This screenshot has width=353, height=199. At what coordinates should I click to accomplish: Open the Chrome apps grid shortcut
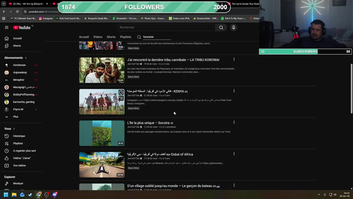[x=4, y=19]
